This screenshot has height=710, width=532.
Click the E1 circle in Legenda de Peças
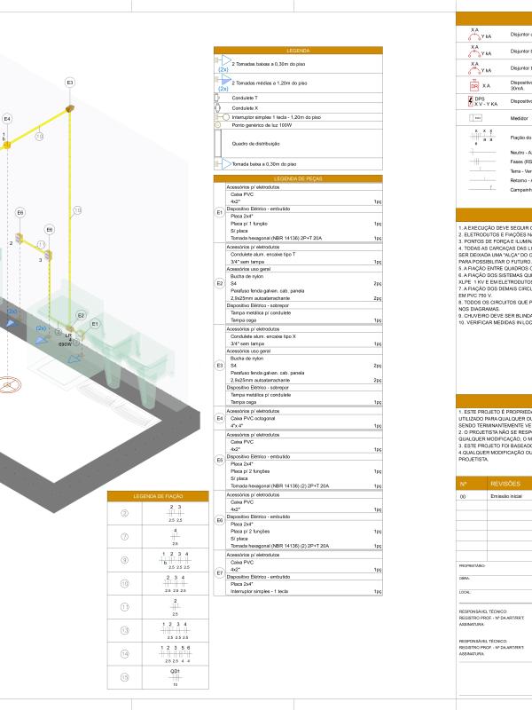(219, 212)
